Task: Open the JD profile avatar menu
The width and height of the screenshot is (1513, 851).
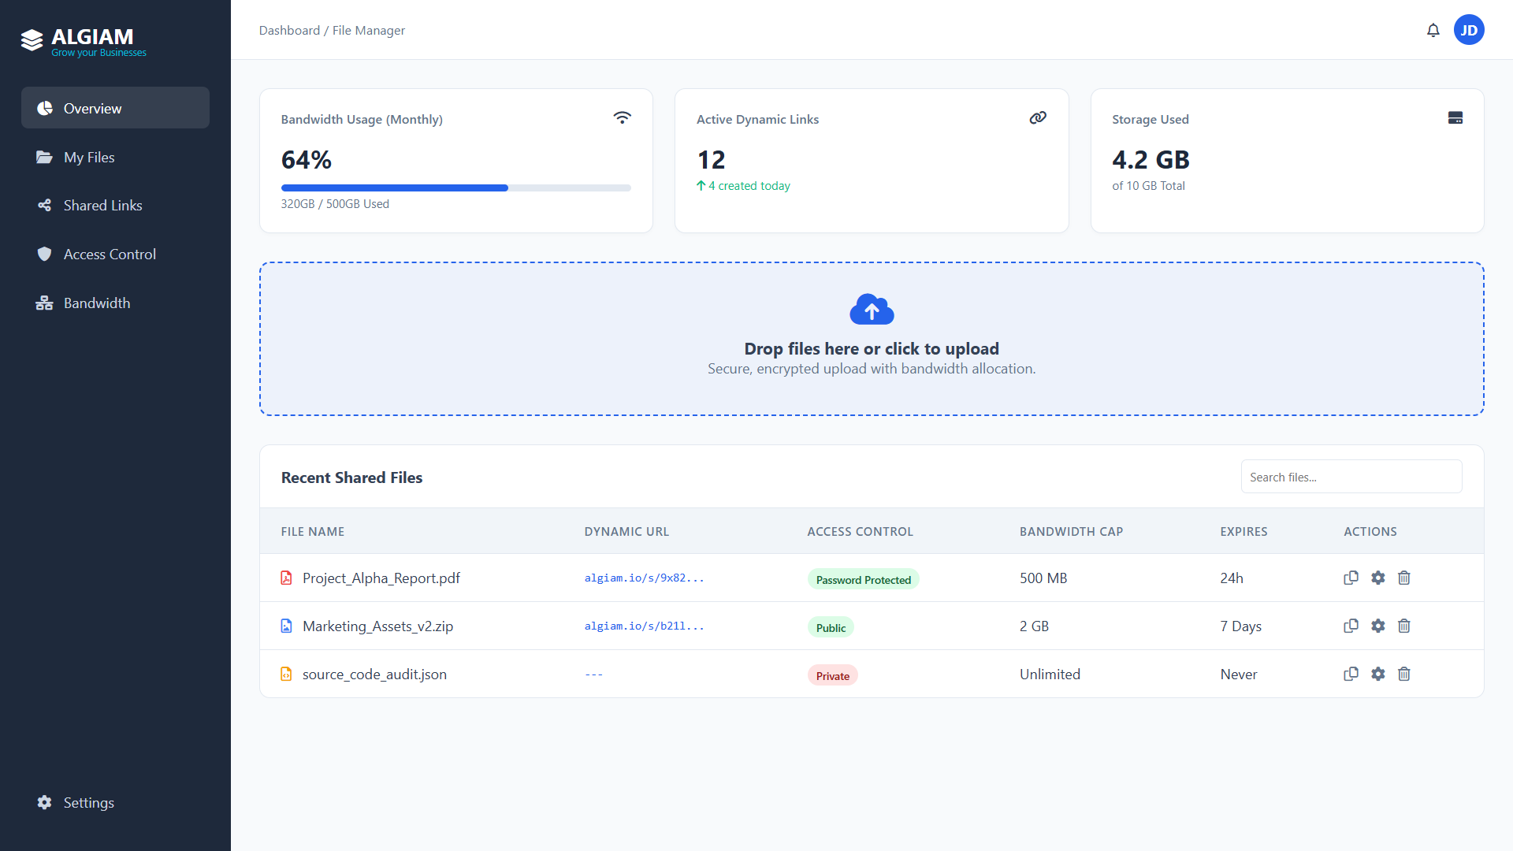Action: (x=1469, y=30)
